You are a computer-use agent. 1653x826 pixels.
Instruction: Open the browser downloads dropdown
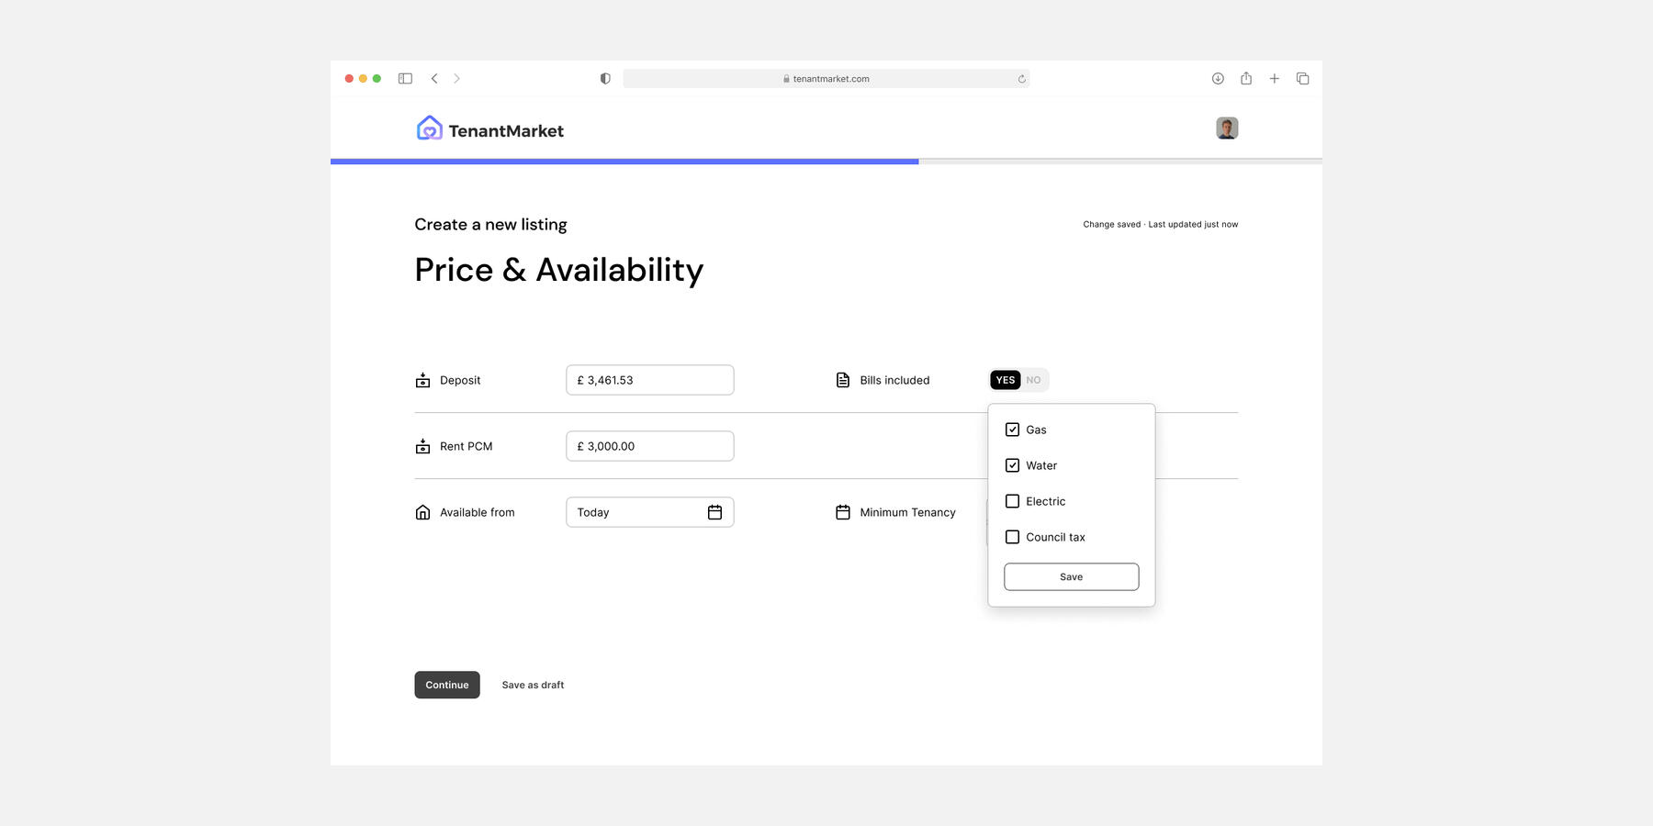pyautogui.click(x=1218, y=78)
